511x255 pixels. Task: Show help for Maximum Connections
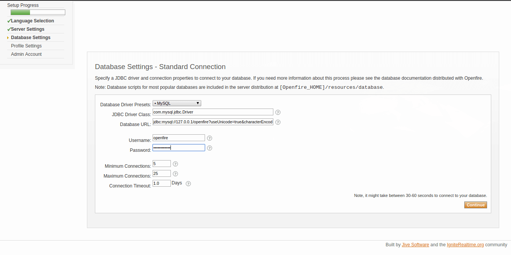coord(175,174)
